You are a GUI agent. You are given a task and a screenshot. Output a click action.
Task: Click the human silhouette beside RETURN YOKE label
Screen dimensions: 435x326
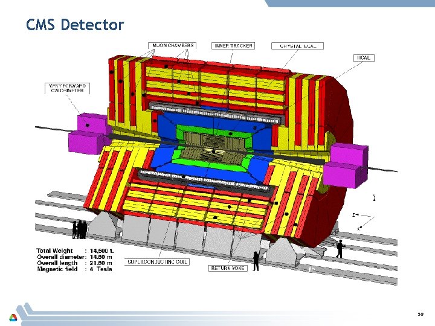pyautogui.click(x=256, y=261)
